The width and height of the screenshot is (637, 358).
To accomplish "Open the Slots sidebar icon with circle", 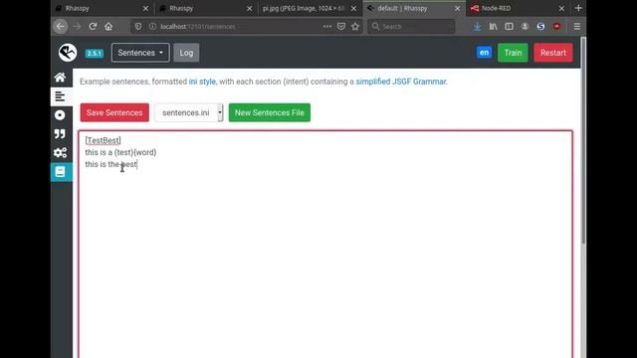I will tap(60, 115).
